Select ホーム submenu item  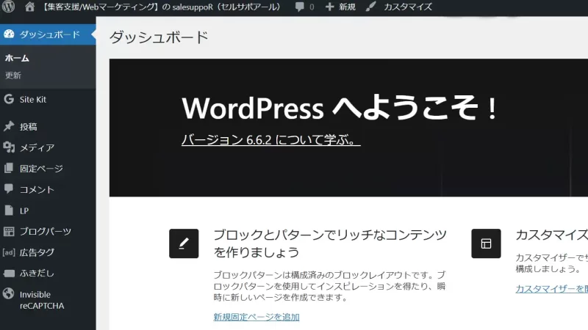pos(17,58)
